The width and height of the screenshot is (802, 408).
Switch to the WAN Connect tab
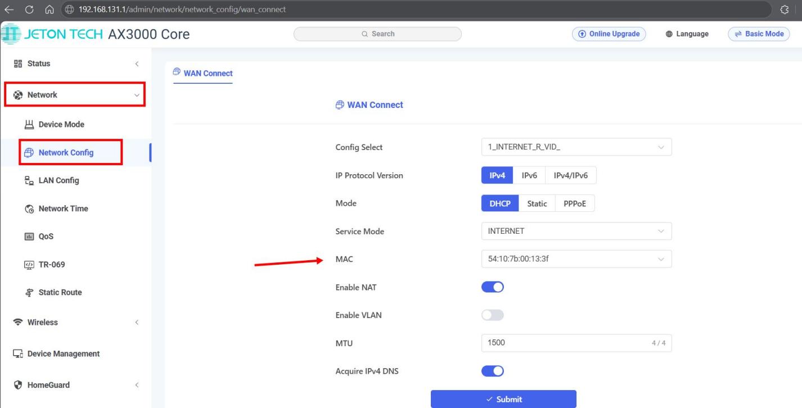203,73
